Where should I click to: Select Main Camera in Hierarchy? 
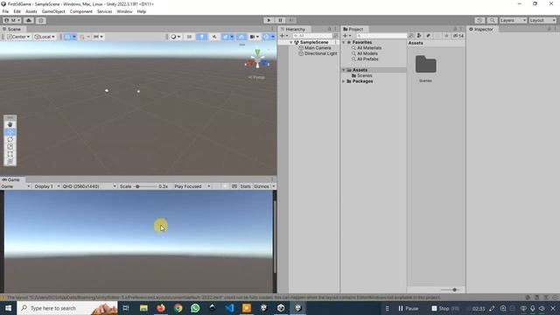pyautogui.click(x=318, y=48)
